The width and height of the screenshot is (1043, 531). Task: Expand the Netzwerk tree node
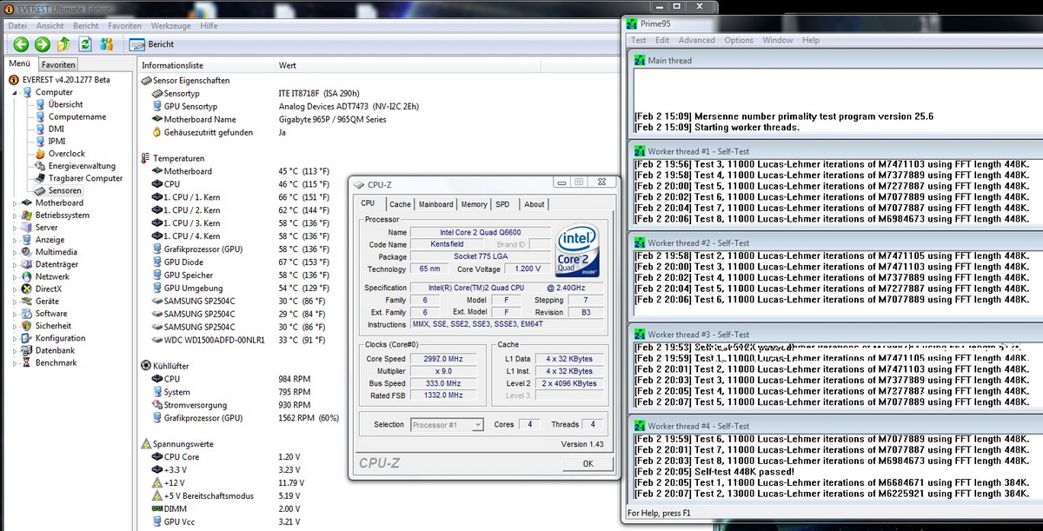(x=15, y=276)
